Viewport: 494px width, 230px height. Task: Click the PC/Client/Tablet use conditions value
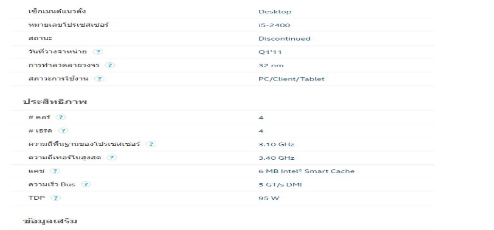point(291,79)
